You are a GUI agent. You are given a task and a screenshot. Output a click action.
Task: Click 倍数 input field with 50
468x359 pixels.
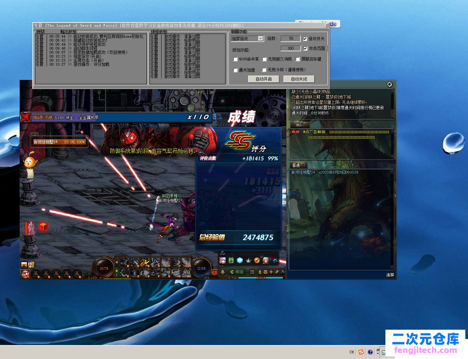[x=290, y=39]
